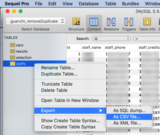Click the cars table icon
Viewport: 160px width, 135px height.
pos(13,45)
